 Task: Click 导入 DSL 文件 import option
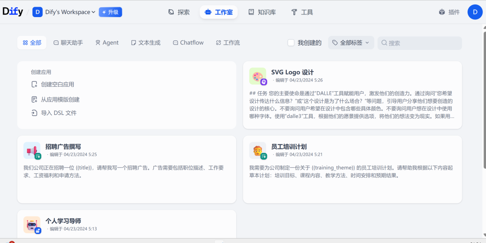click(x=54, y=113)
